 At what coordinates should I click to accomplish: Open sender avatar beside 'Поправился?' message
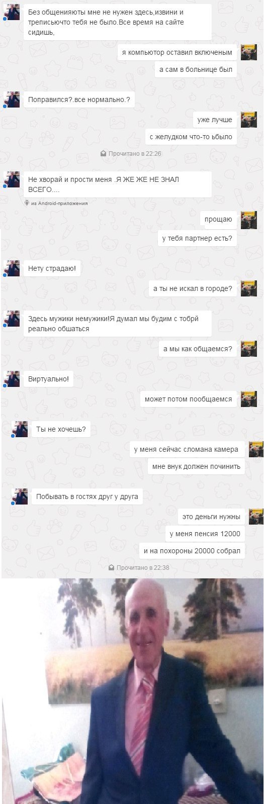pos(12,99)
